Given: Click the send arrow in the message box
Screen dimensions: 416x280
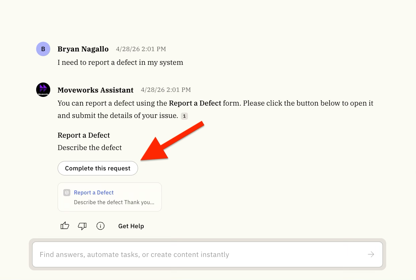Looking at the screenshot, I should 371,255.
